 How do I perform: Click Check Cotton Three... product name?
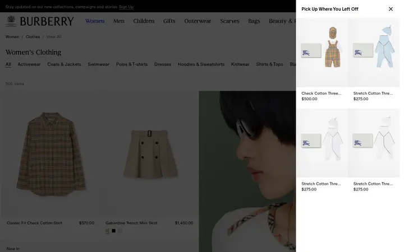322,94
